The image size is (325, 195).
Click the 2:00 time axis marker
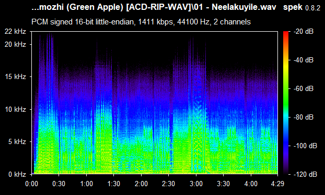[x=141, y=184]
